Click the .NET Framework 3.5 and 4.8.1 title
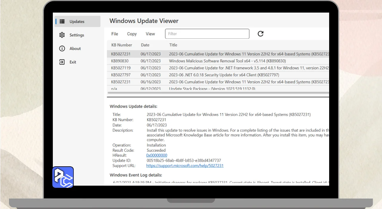The height and width of the screenshot is (209, 382). click(249, 68)
